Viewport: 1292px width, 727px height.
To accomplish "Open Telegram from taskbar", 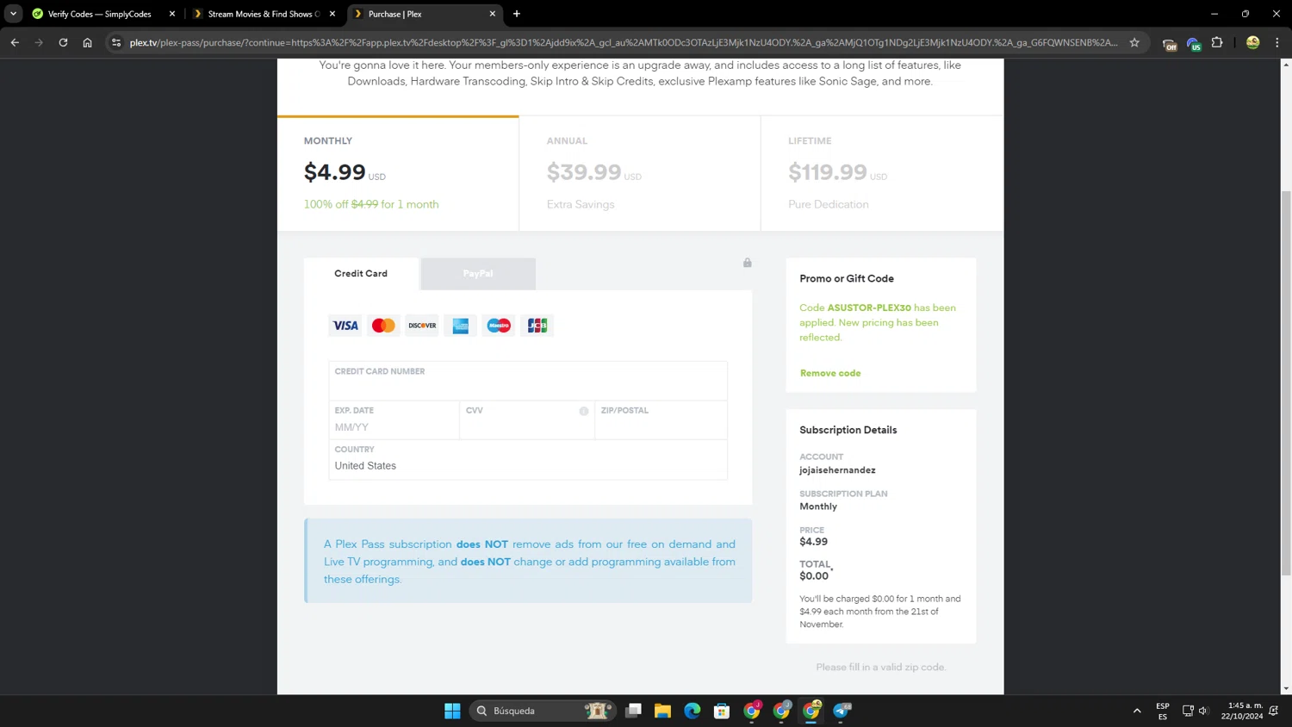I will 842,711.
